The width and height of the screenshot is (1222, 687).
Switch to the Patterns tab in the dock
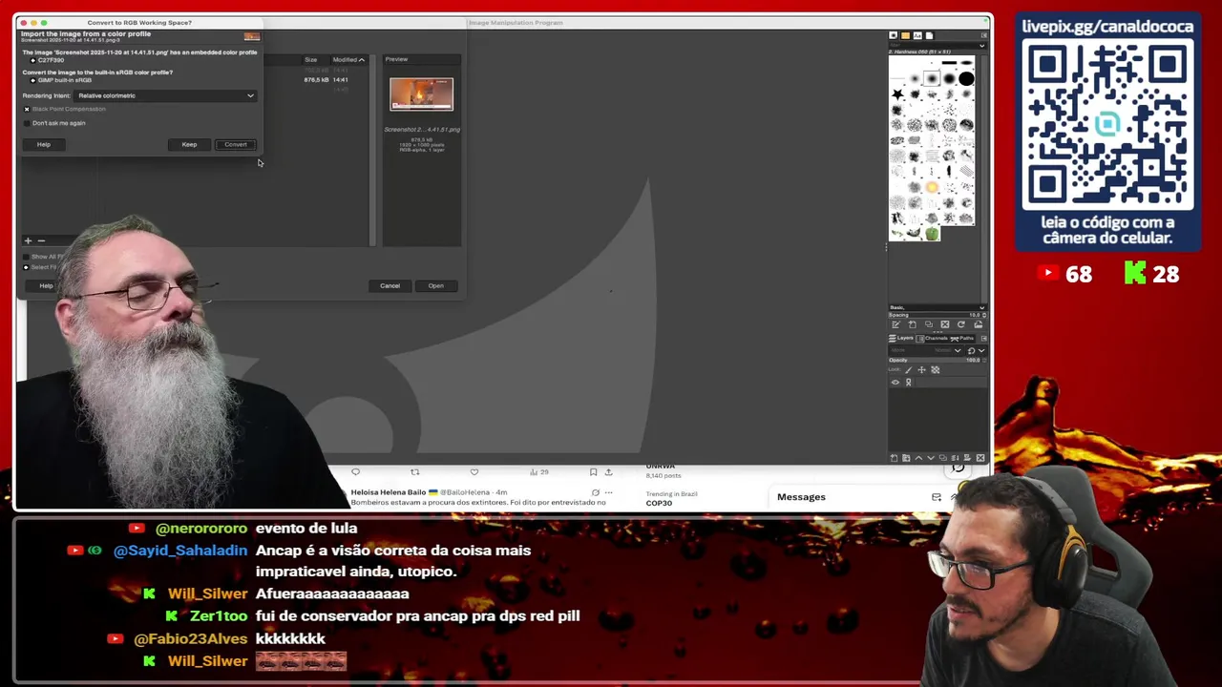pos(905,35)
